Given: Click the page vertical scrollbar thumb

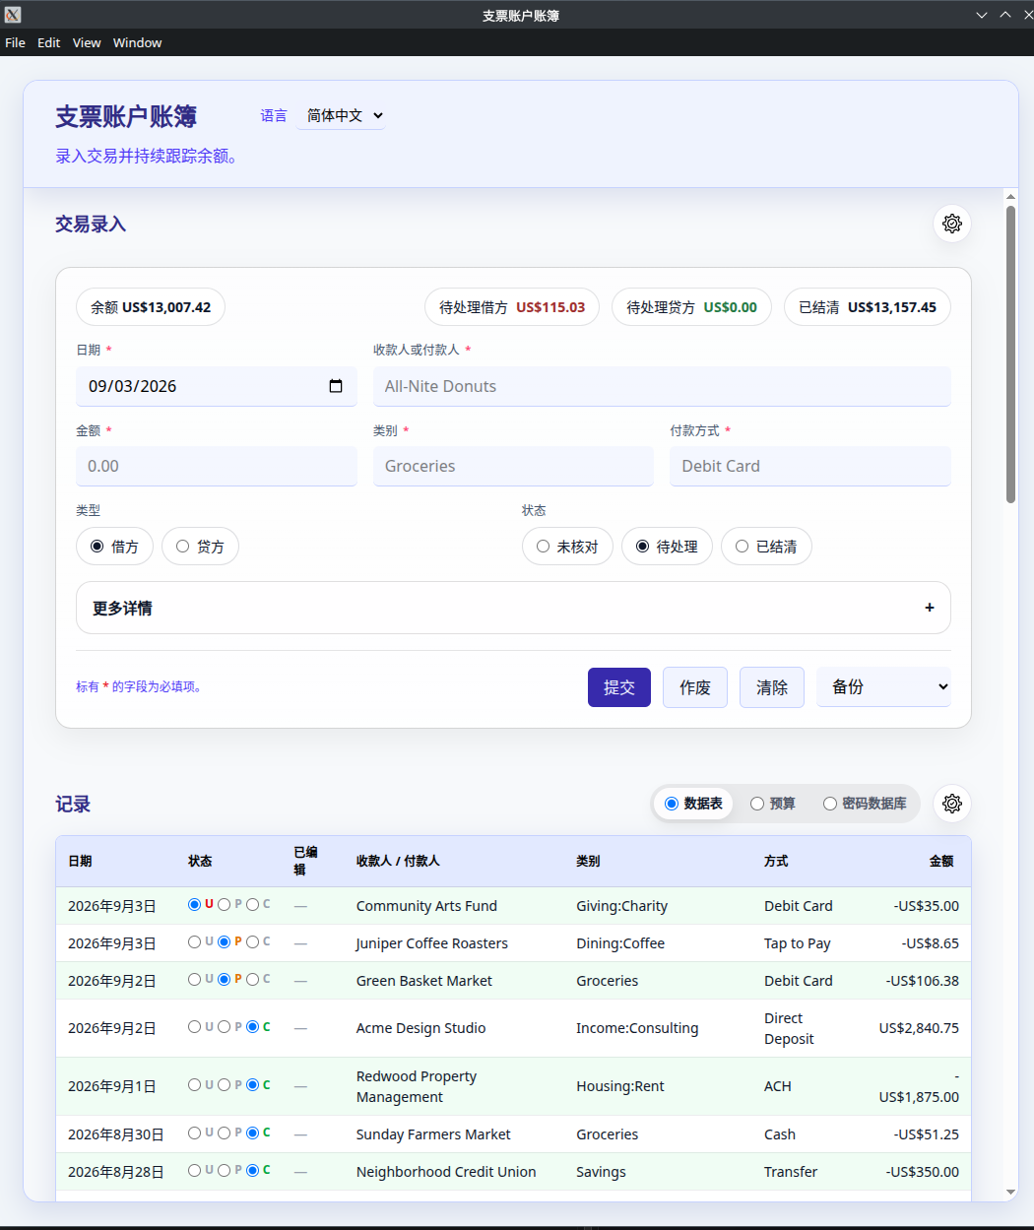Looking at the screenshot, I should (1010, 355).
